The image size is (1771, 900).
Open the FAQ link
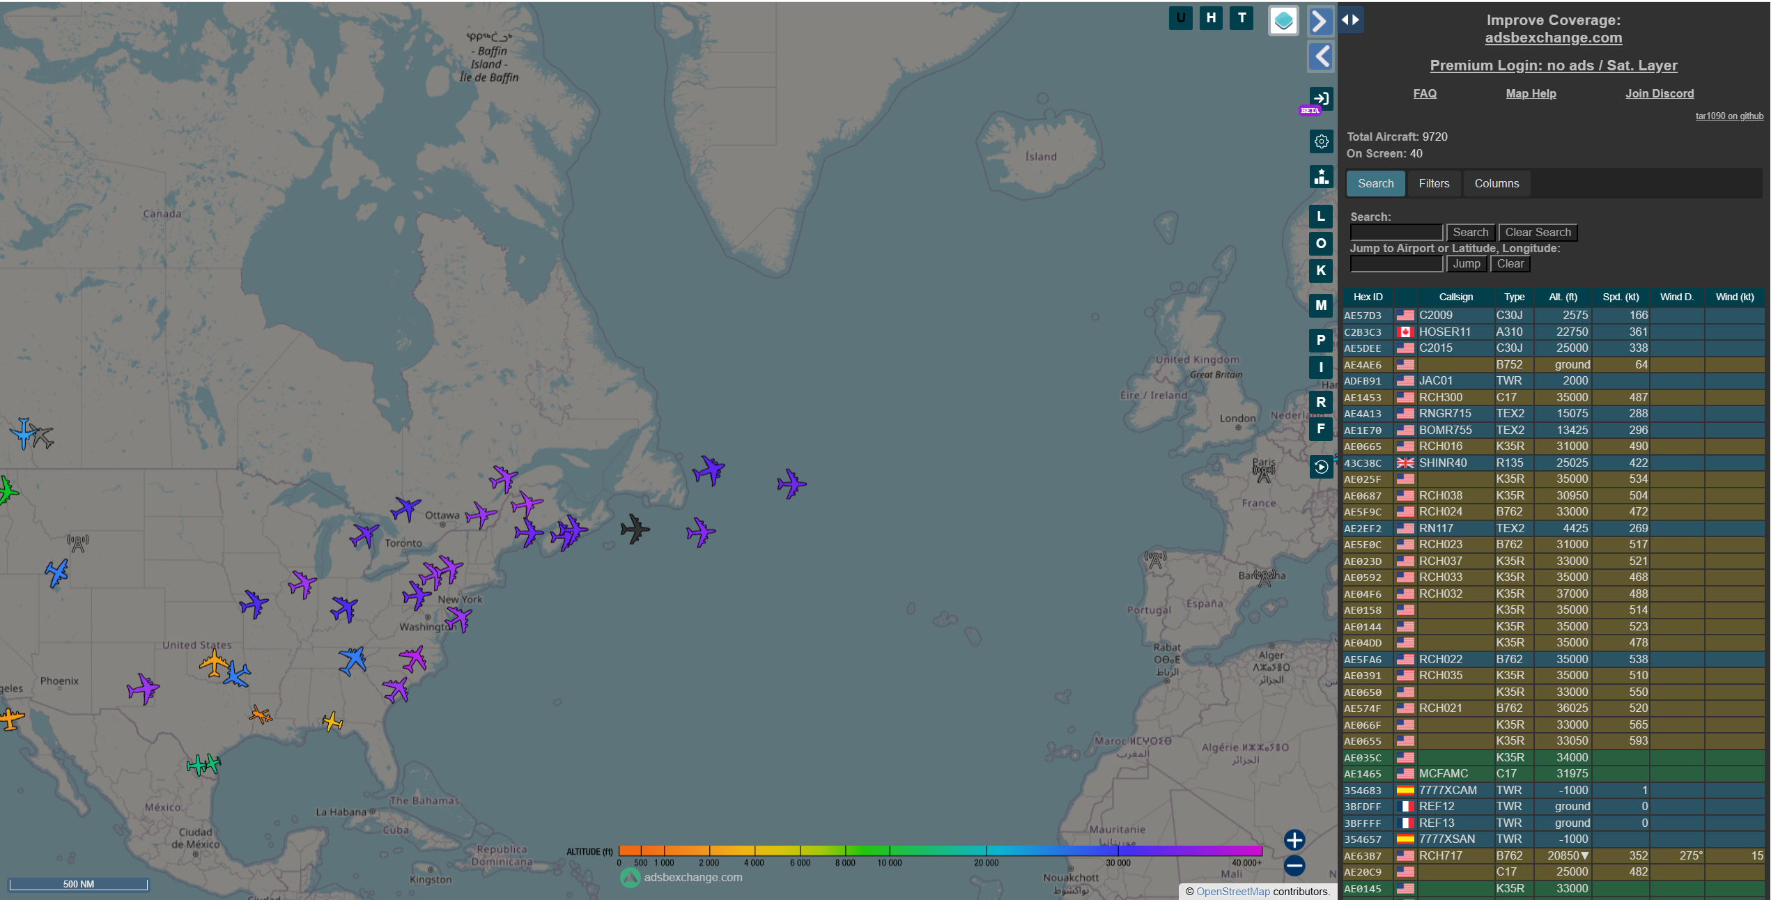1425,93
